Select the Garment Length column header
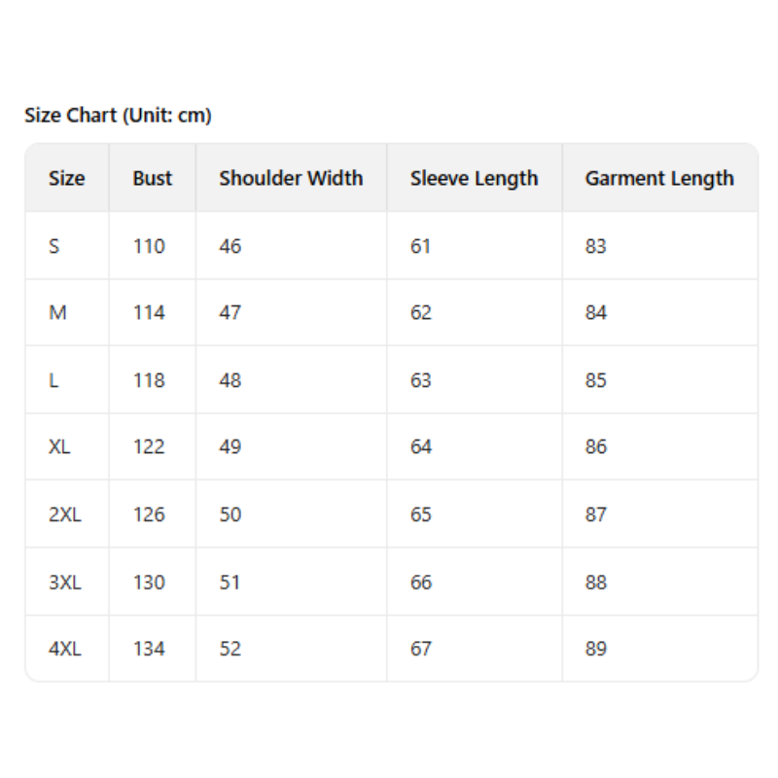 [659, 178]
